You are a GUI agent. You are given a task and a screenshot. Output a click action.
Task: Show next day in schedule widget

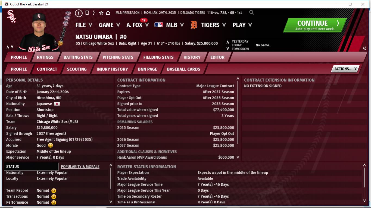point(228,49)
